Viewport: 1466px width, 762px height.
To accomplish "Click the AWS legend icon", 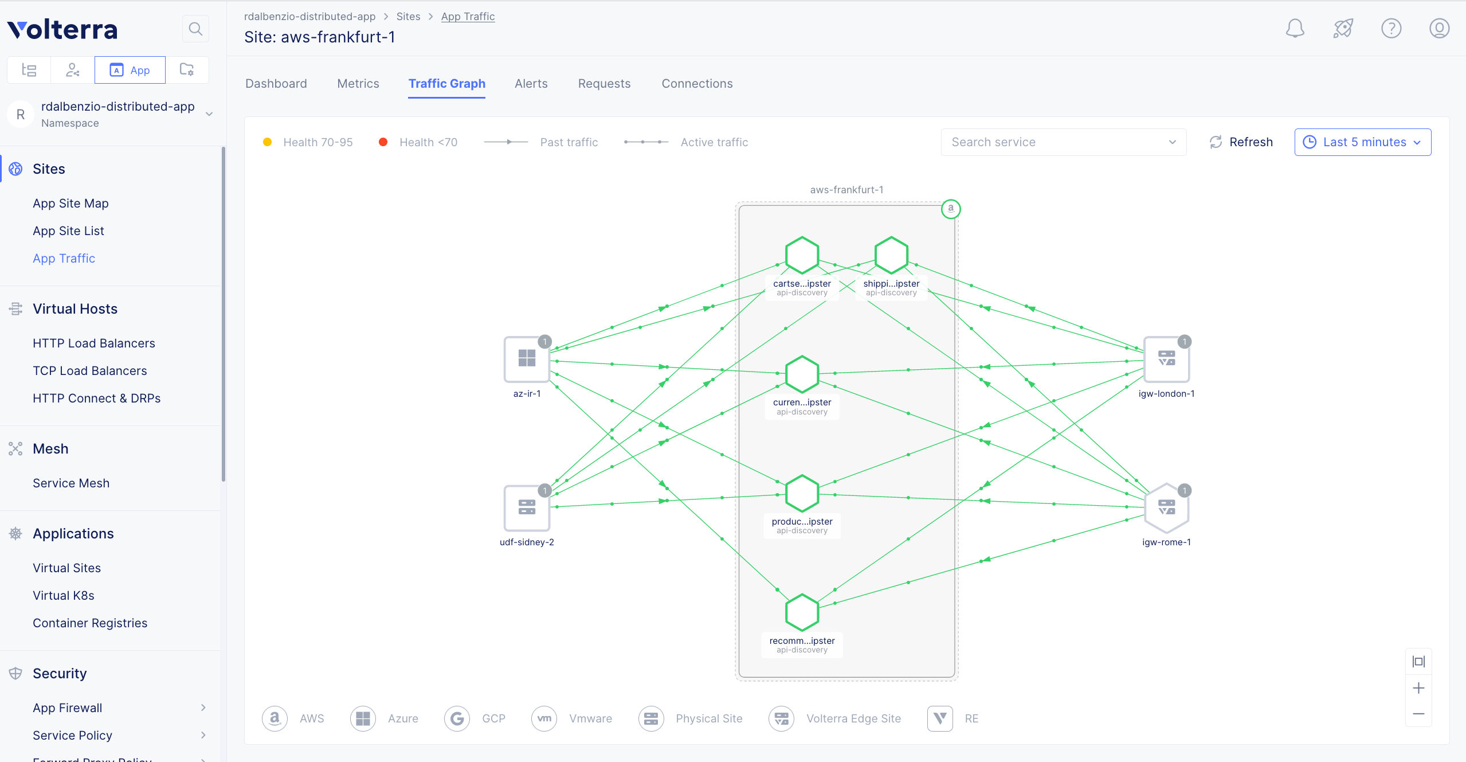I will click(275, 718).
